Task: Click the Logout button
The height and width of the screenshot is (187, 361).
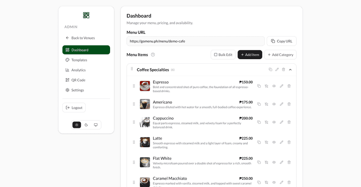Action: [x=74, y=108]
